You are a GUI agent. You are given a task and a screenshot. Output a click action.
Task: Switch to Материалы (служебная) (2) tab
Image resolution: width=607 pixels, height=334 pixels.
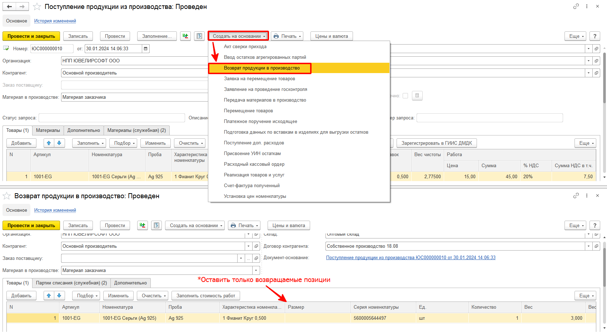coord(136,130)
